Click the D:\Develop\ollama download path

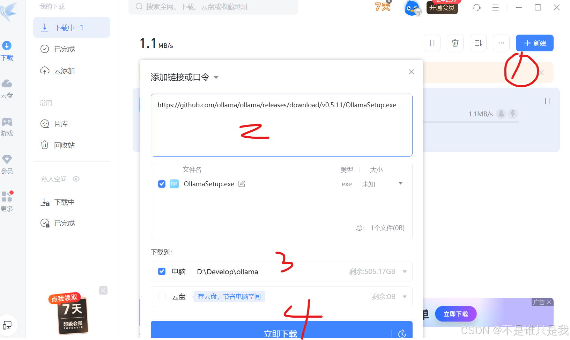227,272
